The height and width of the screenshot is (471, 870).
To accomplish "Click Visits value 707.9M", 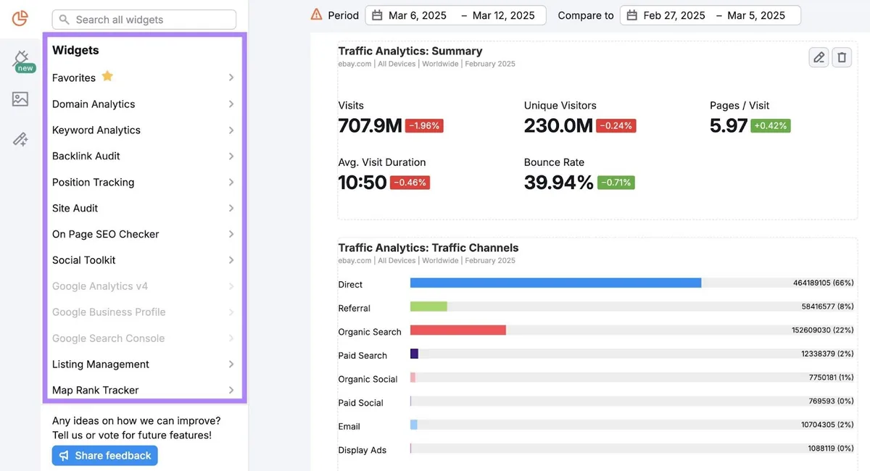I will coord(370,125).
